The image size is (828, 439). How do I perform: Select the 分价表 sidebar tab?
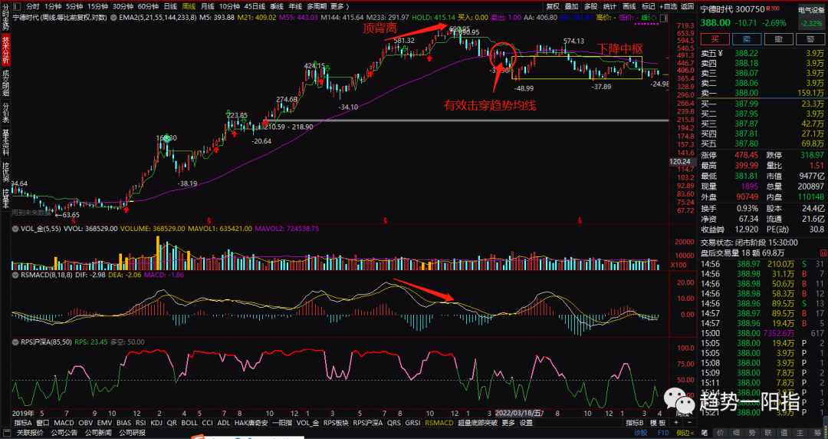5,112
